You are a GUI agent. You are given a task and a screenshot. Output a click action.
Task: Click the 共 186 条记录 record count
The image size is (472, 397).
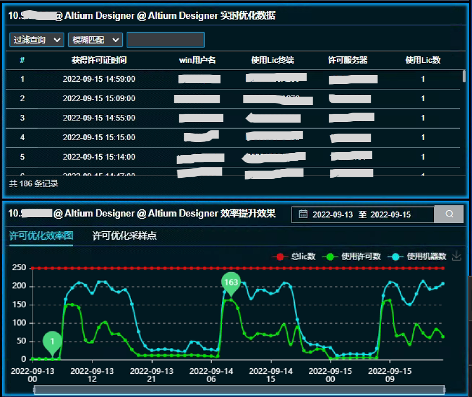pos(34,183)
